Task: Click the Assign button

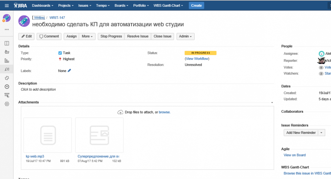Action: coord(71,36)
